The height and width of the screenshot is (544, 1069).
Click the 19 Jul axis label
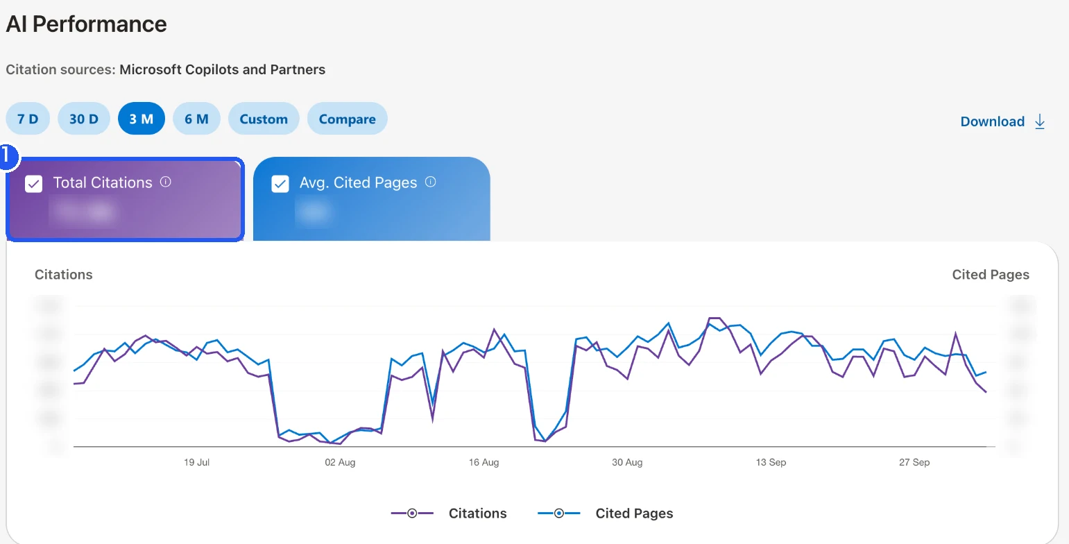[x=197, y=462]
